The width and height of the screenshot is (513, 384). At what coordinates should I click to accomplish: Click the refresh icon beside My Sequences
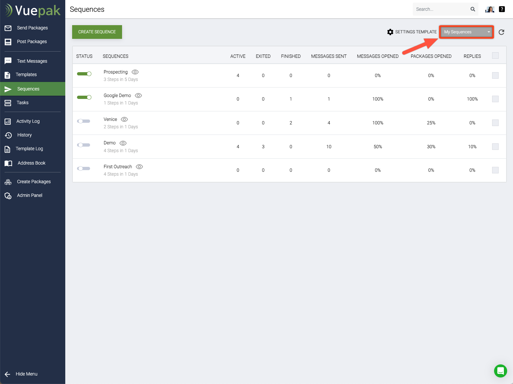(x=501, y=32)
